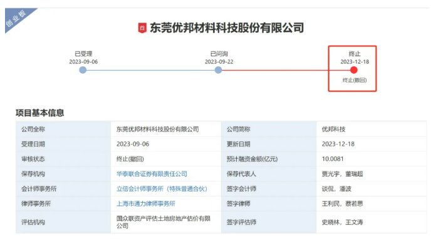433x239 pixels.
Task: Open 立信会计师事务所 accounting firm link
Action: click(x=162, y=189)
